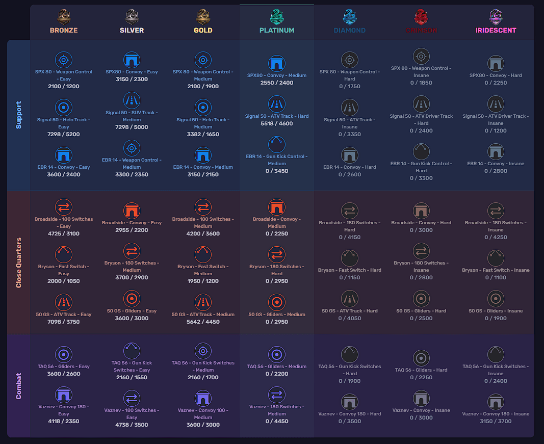Click the Close Quarters category label
This screenshot has width=544, height=444.
coord(19,262)
